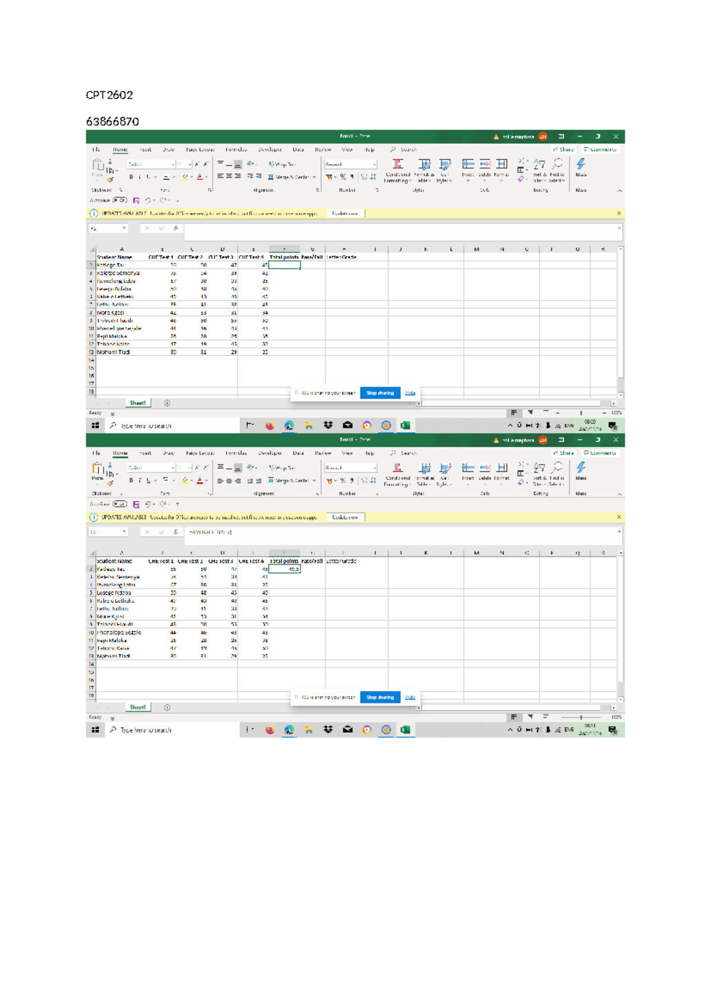Open View tab in second Excel screenshot

(347, 453)
